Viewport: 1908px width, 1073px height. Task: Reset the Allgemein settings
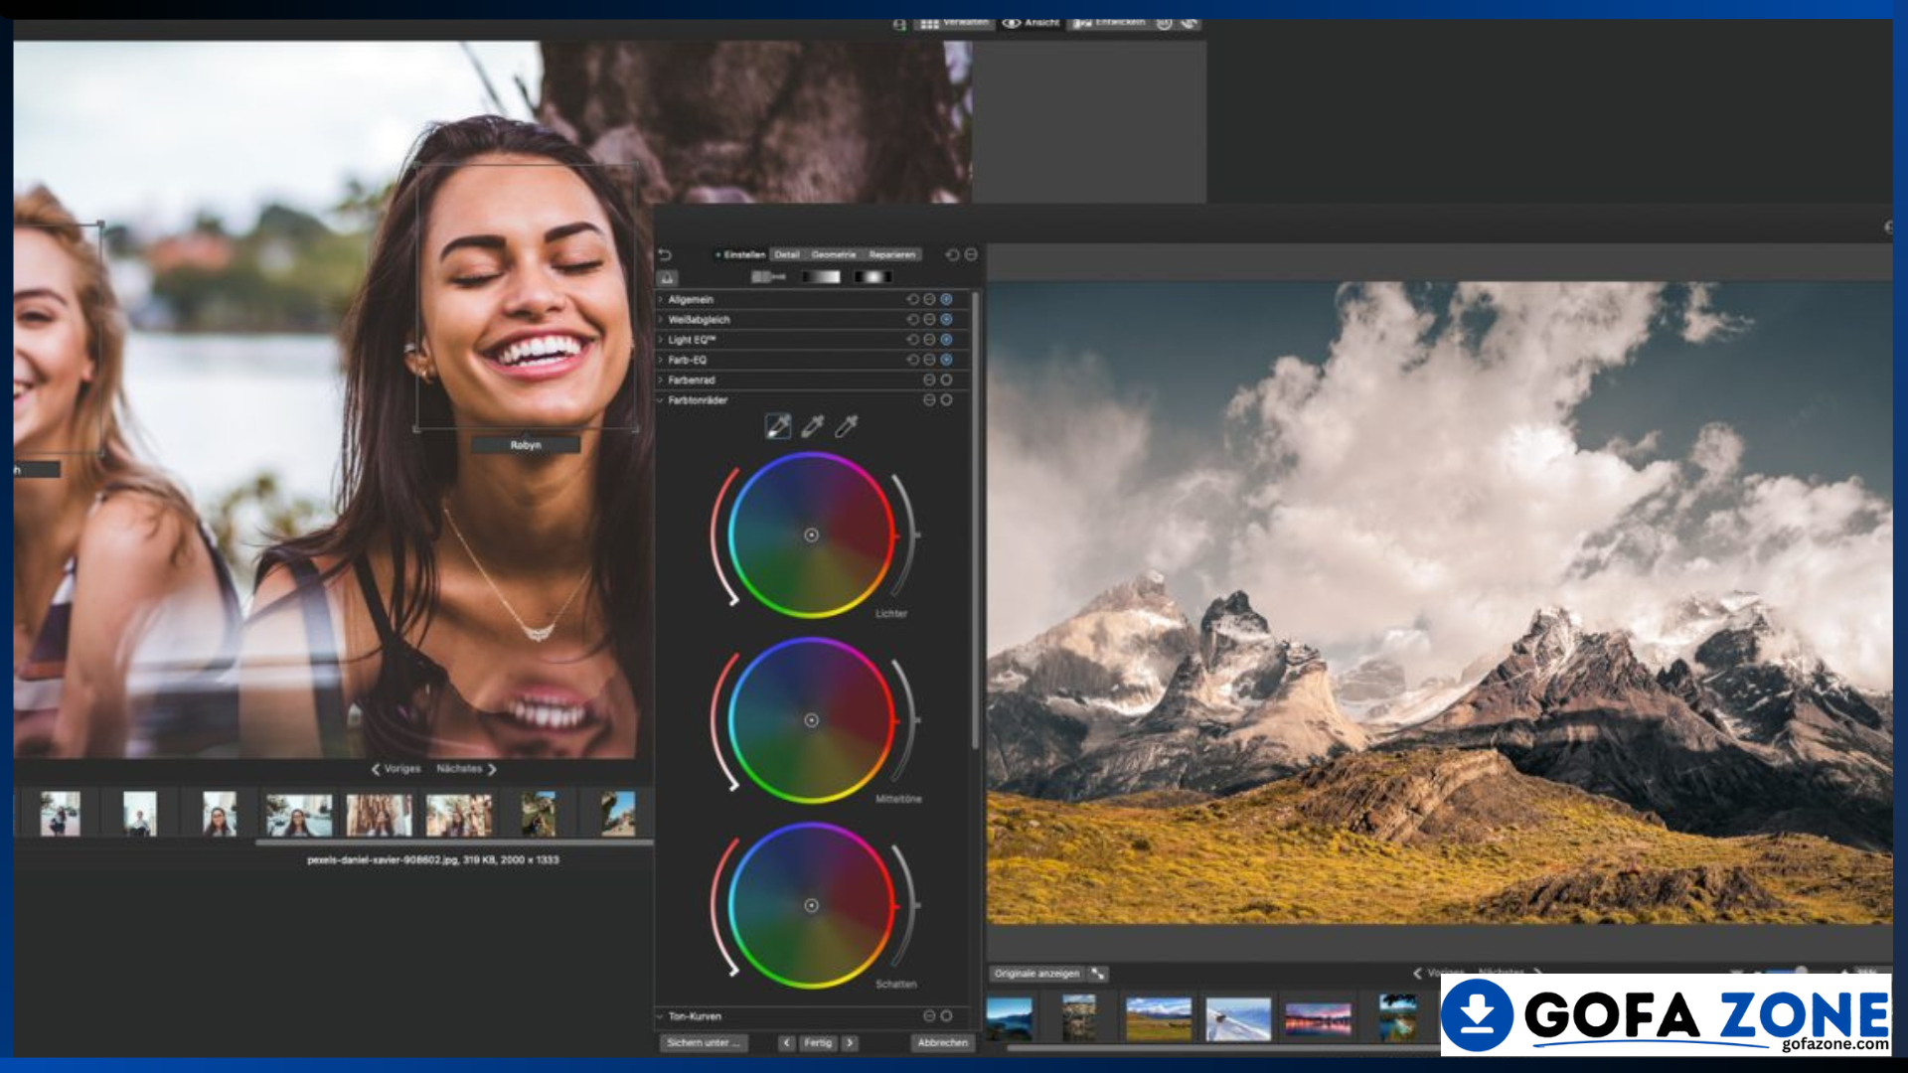(912, 299)
